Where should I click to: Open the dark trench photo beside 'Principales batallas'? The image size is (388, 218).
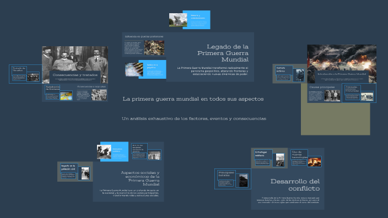pyautogui.click(x=244, y=181)
